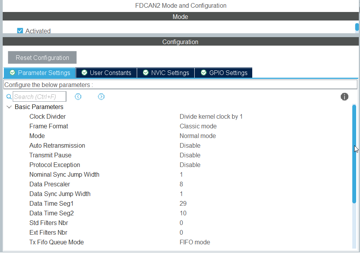The image size is (360, 254).
Task: Uncheck the Activated checkbox
Action: coord(20,31)
